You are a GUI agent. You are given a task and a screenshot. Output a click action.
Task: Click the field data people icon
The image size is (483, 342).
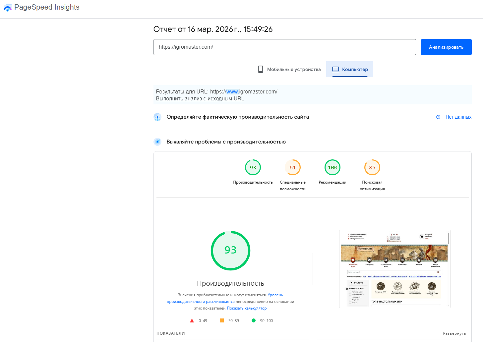(x=157, y=117)
